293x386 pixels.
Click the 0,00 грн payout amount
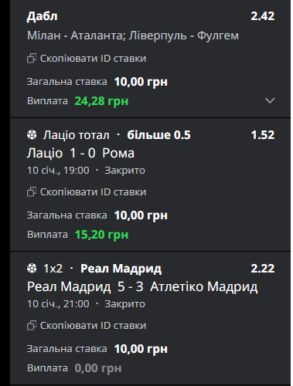point(98,368)
